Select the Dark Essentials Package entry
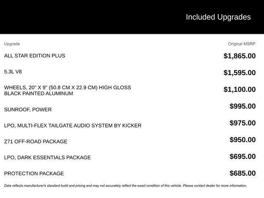 click(x=47, y=158)
